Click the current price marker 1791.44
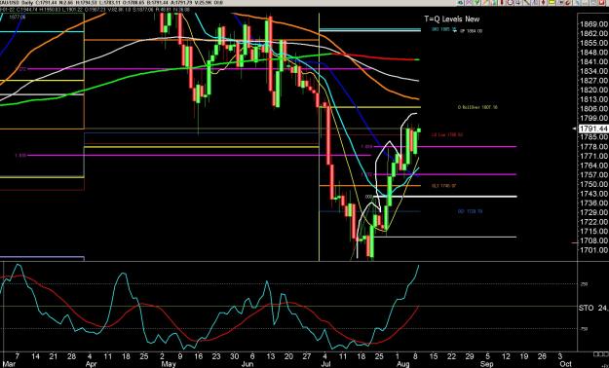 click(593, 129)
